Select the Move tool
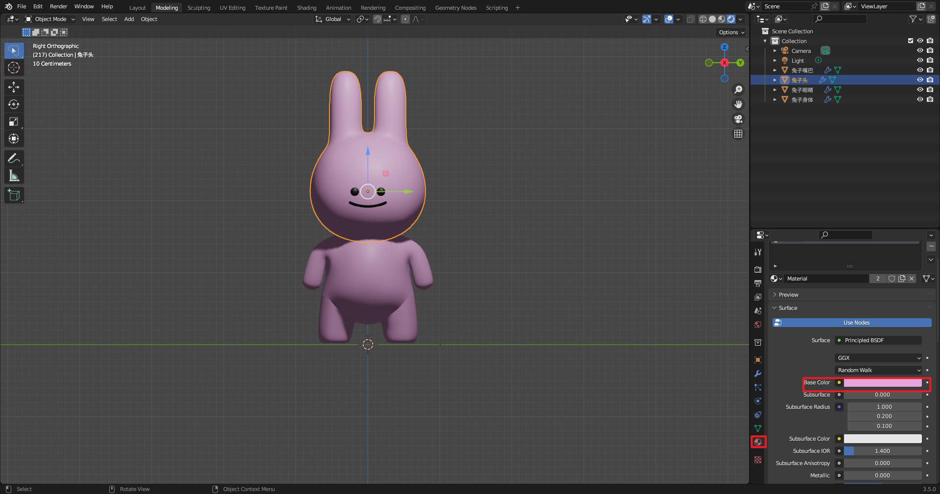This screenshot has width=940, height=494. point(14,87)
